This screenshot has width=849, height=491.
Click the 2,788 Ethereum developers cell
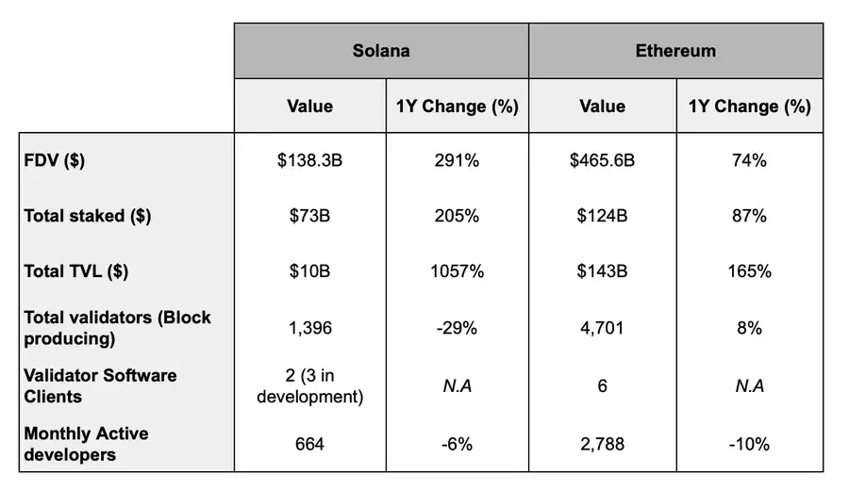click(x=602, y=443)
